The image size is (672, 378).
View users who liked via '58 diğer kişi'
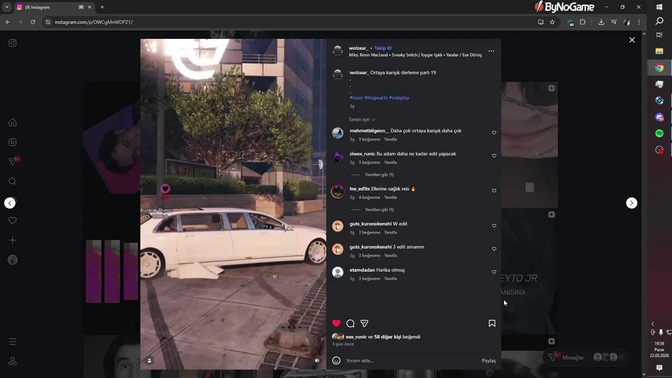tap(387, 337)
